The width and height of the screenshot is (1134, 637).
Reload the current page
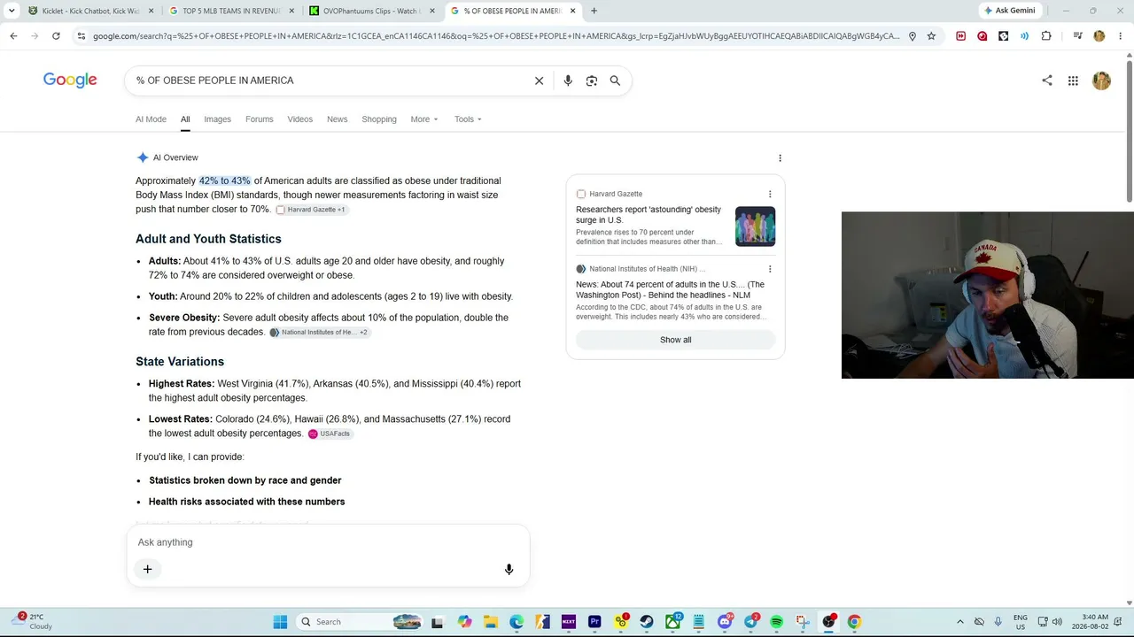click(56, 36)
